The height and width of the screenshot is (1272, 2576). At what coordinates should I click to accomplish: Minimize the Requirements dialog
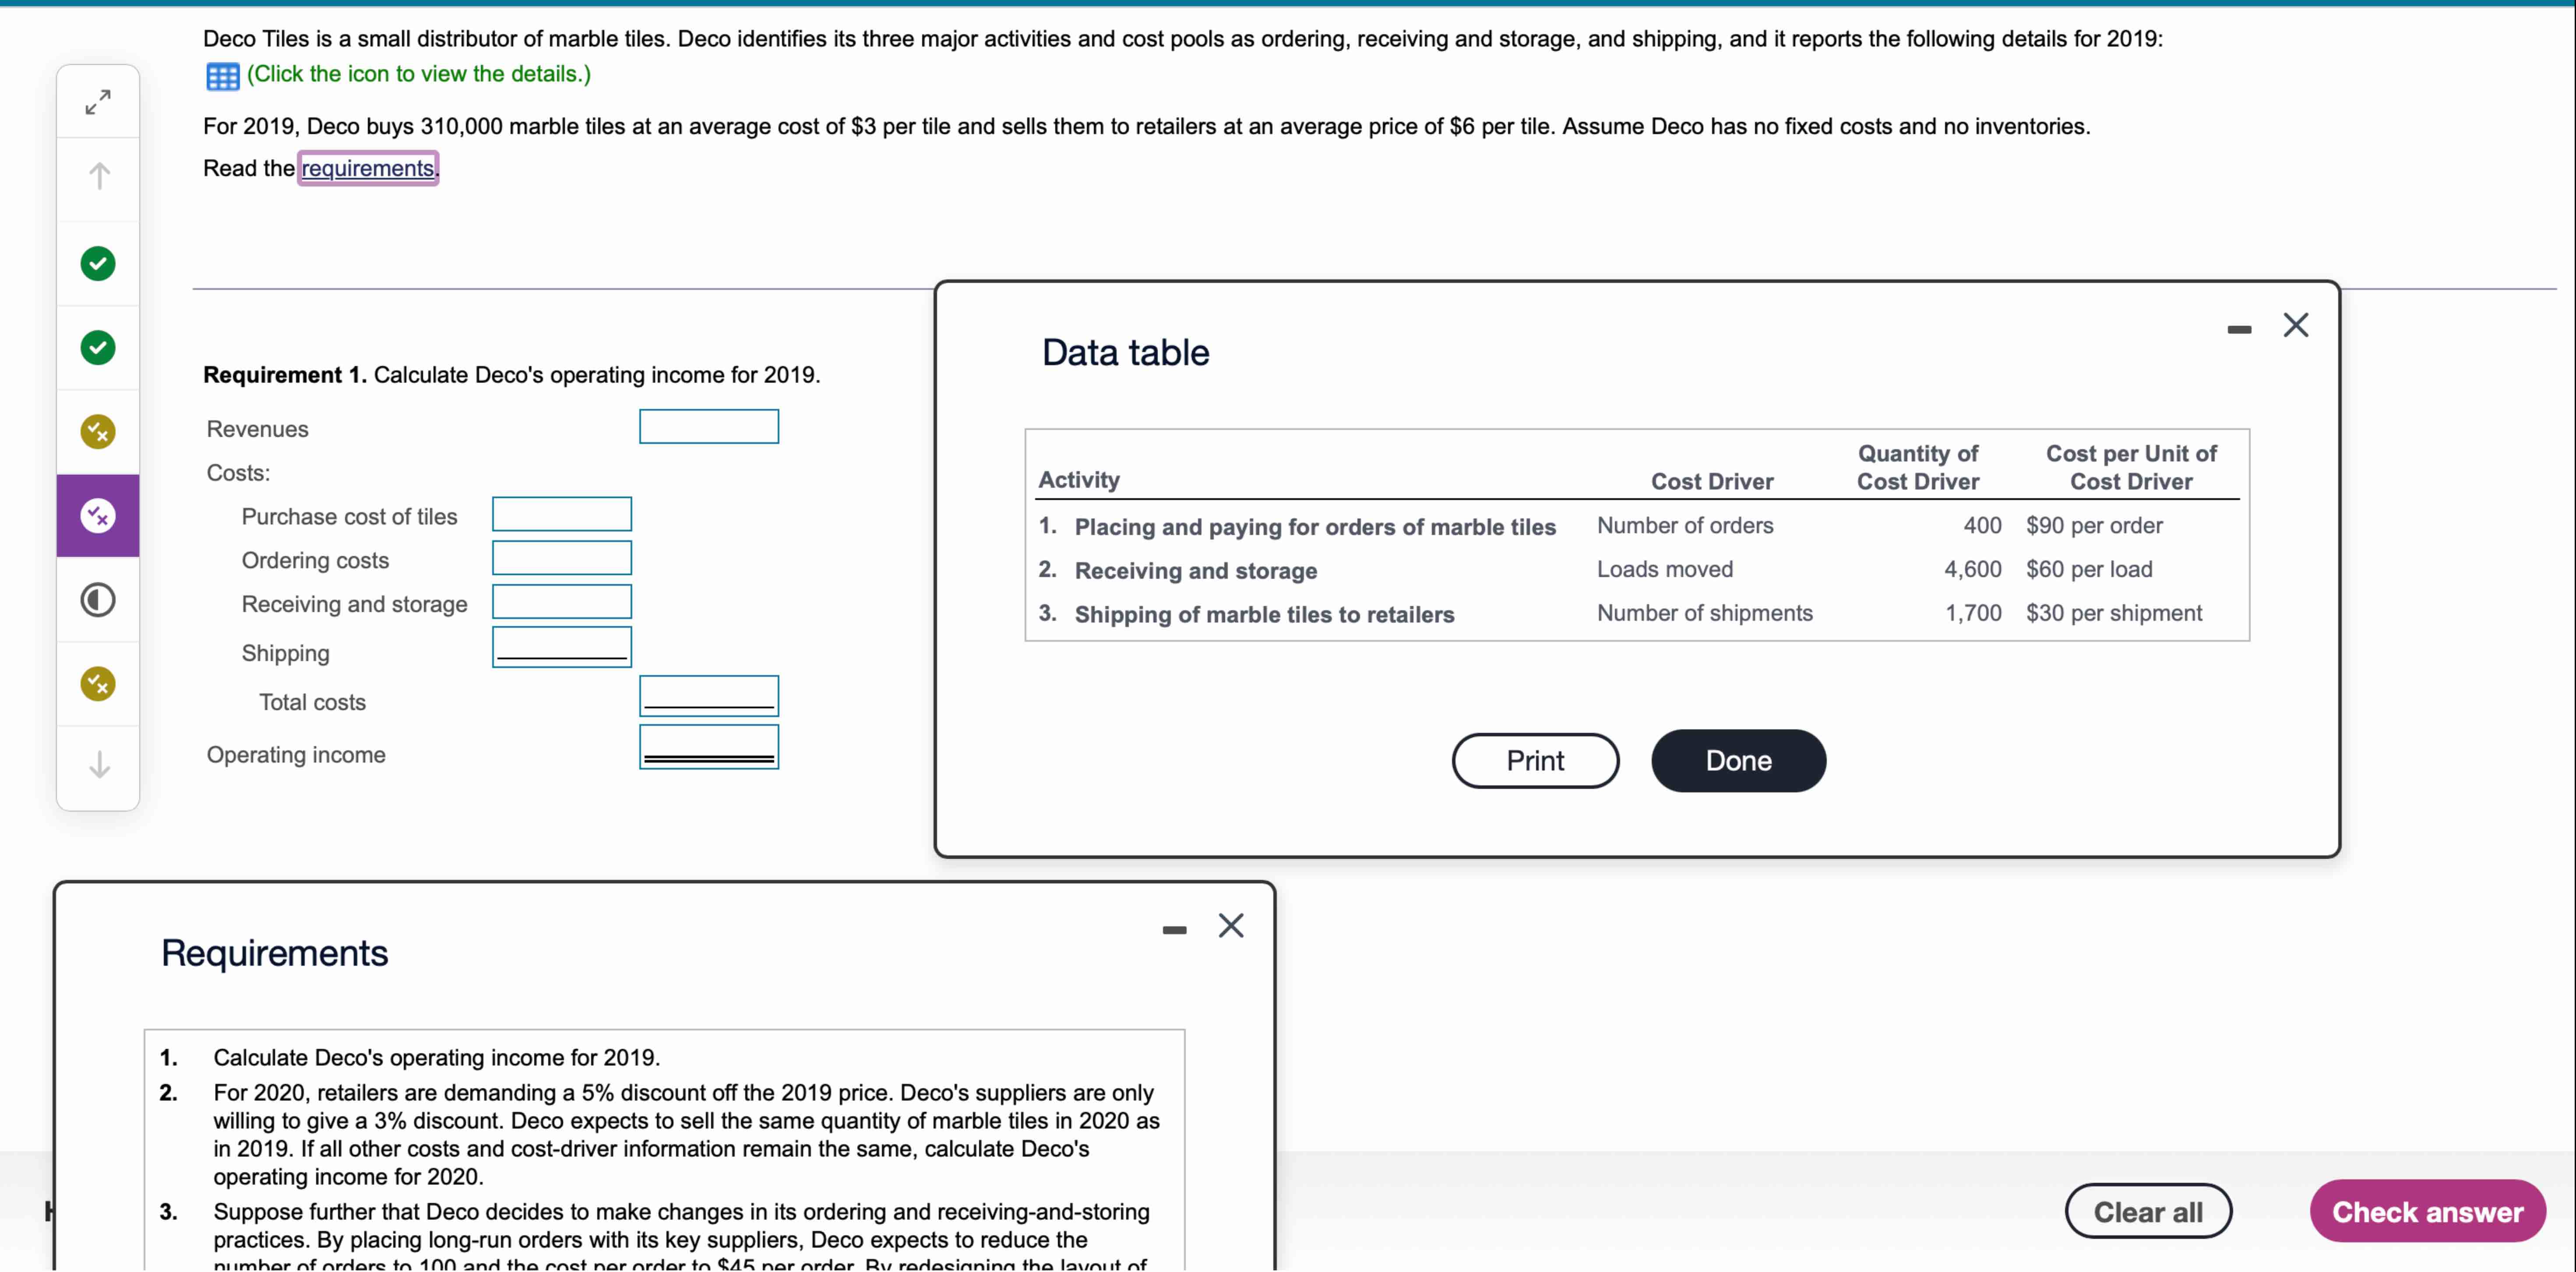(1174, 930)
